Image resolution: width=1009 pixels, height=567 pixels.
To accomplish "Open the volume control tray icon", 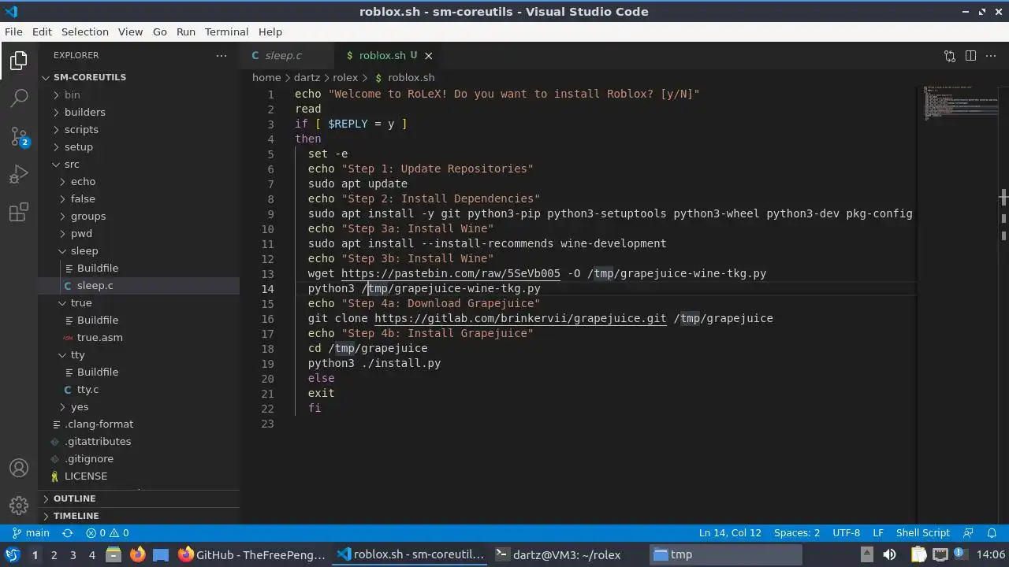I will pos(890,554).
